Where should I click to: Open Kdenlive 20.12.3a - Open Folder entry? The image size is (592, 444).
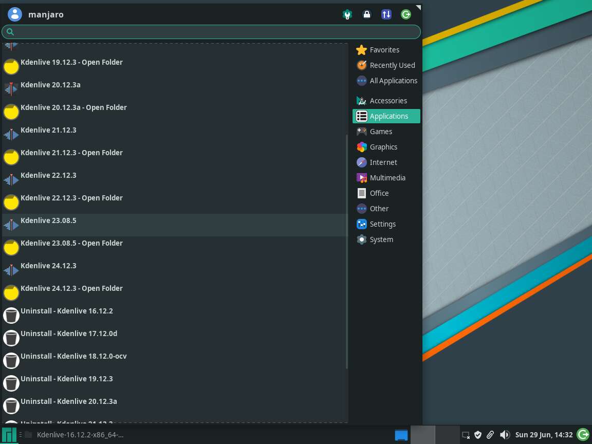click(175, 112)
